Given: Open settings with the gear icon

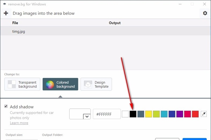Looking at the screenshot, I should [x=205, y=13].
